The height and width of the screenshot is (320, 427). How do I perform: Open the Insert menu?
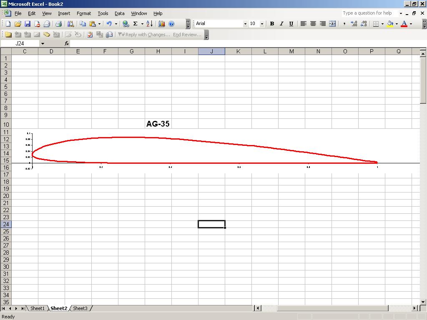64,13
